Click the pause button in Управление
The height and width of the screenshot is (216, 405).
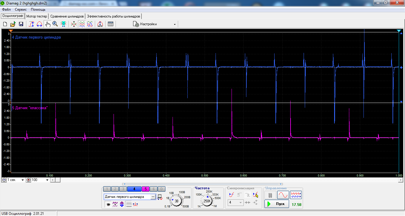pyautogui.click(x=270, y=195)
